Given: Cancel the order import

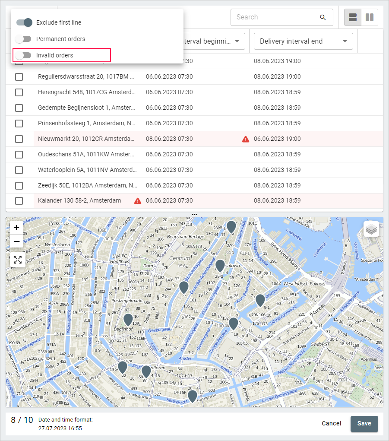Looking at the screenshot, I should click(331, 423).
